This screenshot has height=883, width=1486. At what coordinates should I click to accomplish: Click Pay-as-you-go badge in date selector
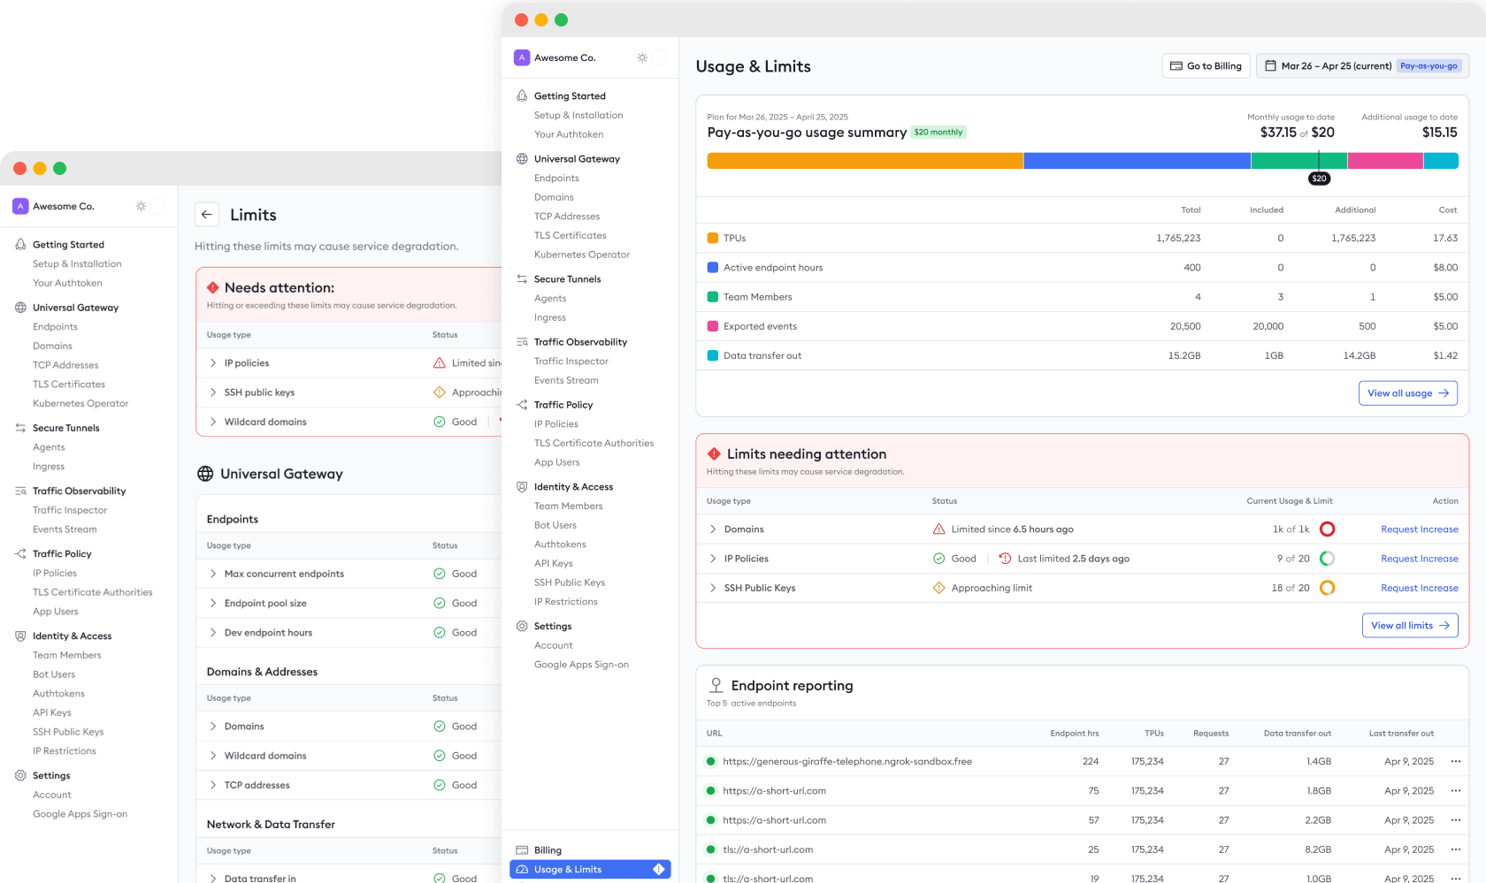click(x=1429, y=66)
